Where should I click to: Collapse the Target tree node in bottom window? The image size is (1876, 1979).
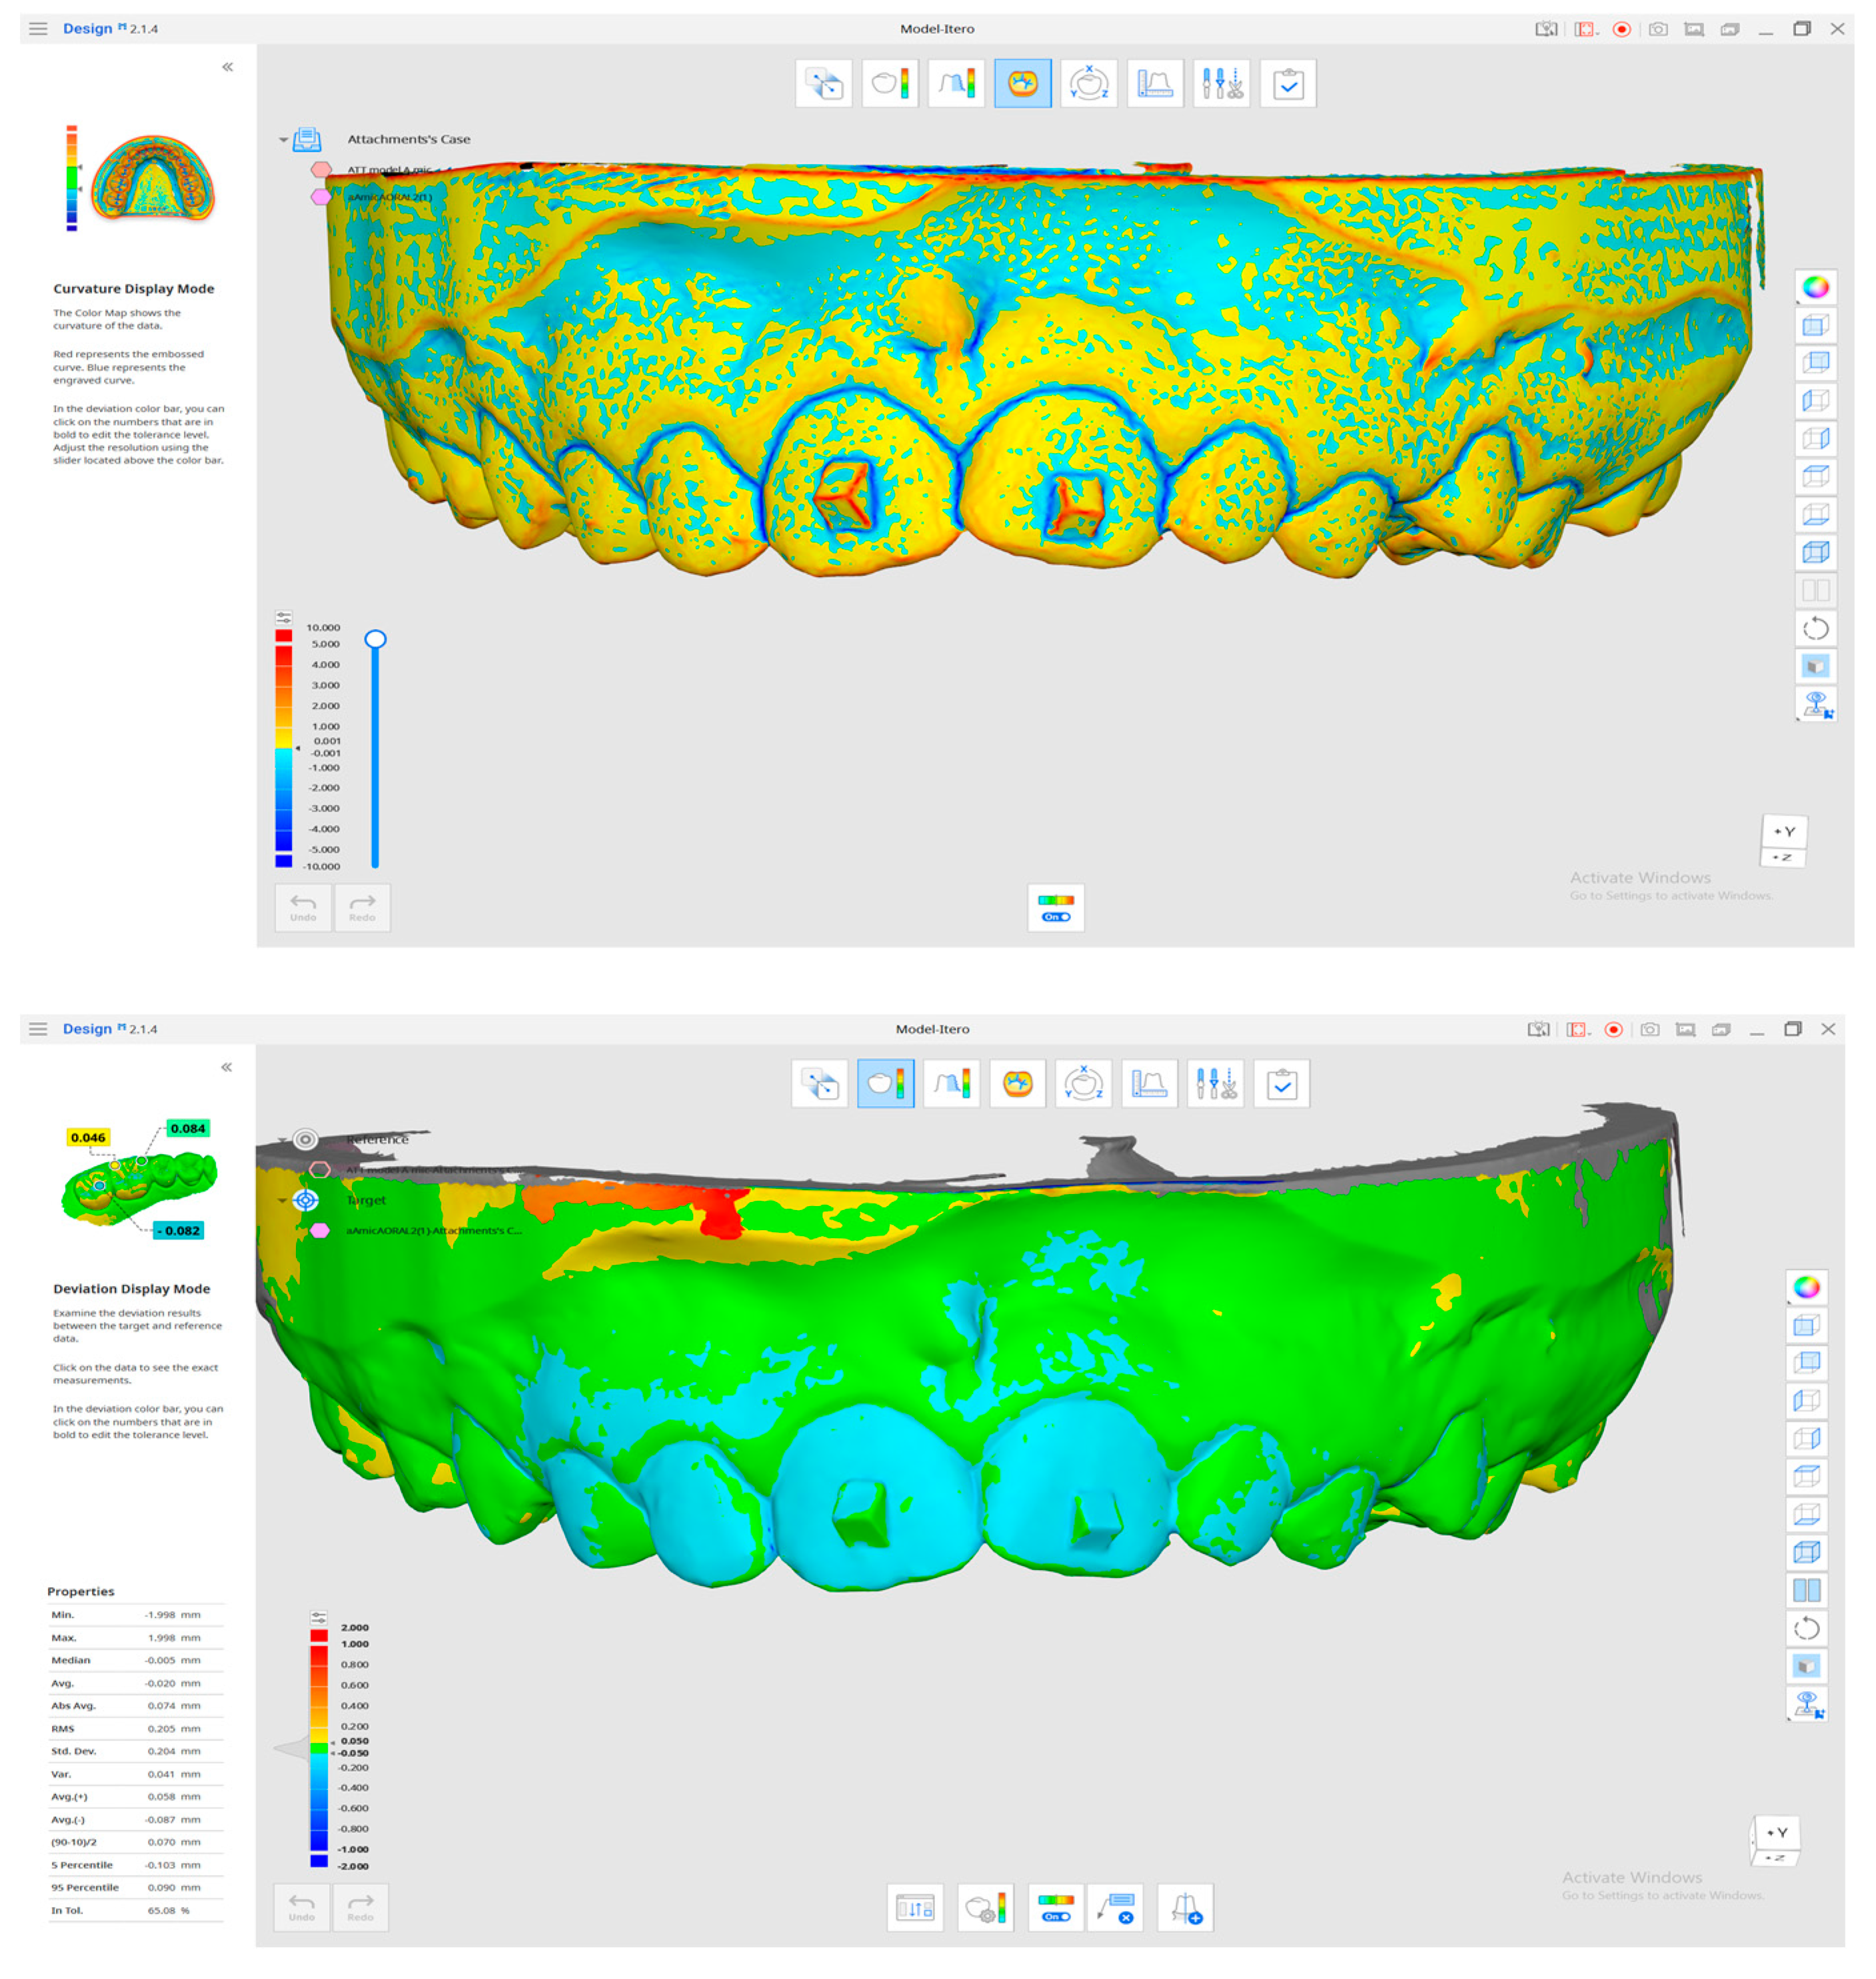tap(282, 1200)
